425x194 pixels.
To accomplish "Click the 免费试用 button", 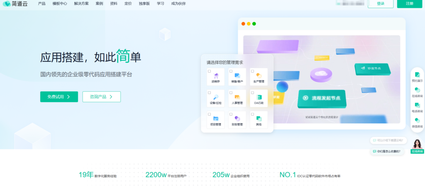I will tap(59, 97).
